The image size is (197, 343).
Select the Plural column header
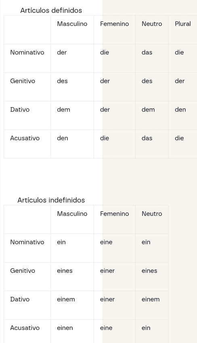pos(183,23)
